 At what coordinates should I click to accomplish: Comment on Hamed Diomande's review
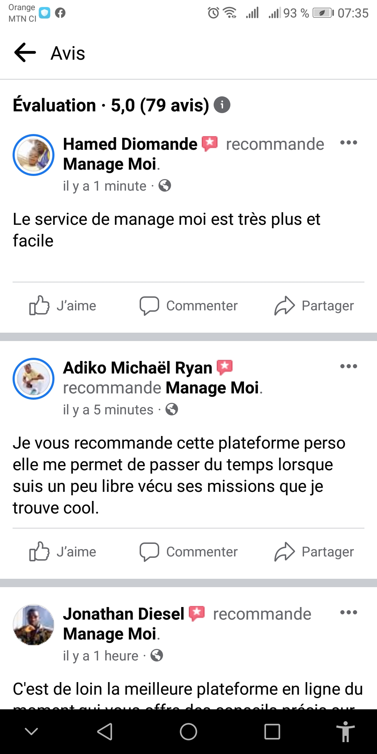(x=188, y=305)
